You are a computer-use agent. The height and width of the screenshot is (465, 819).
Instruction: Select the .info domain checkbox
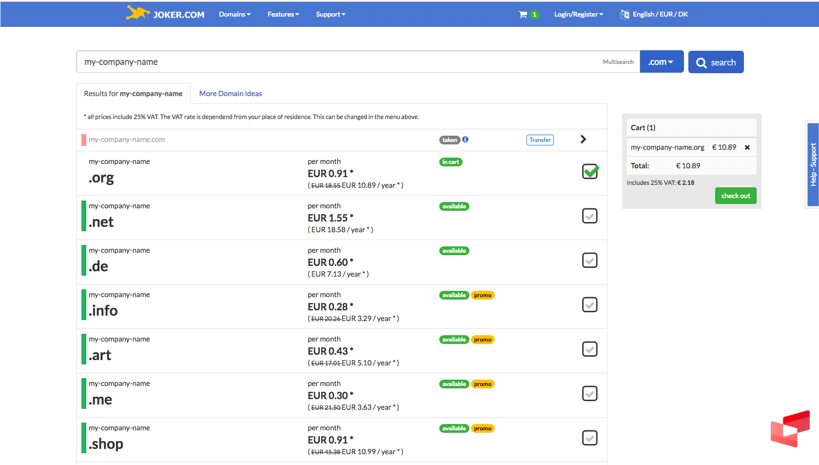tap(590, 304)
